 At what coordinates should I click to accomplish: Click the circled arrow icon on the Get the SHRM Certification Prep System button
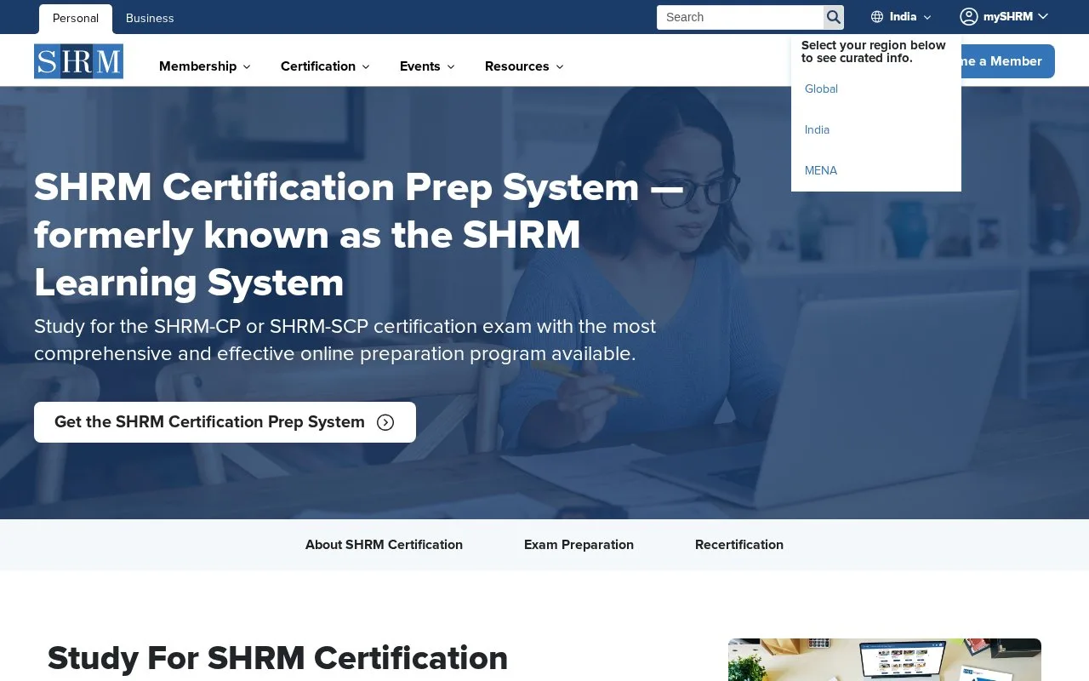click(385, 422)
